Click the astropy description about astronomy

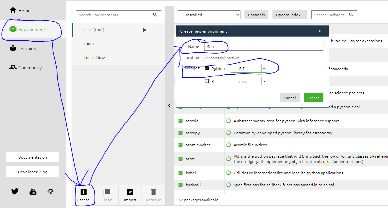(283, 133)
